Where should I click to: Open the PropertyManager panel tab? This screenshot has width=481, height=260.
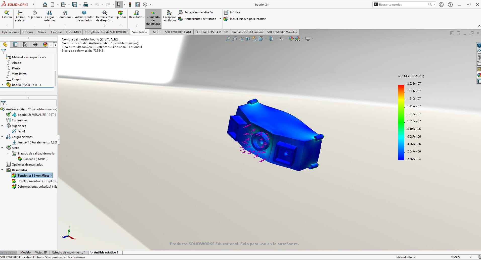point(15,45)
